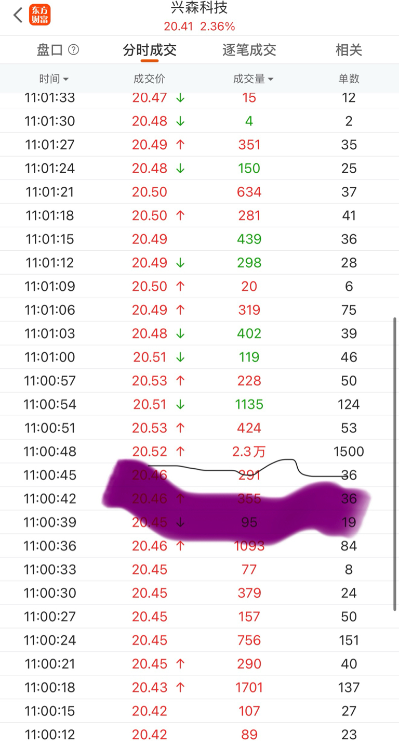Screen dimensions: 399x745
Task: Click the 时间 sort arrow
Action: pyautogui.click(x=65, y=79)
